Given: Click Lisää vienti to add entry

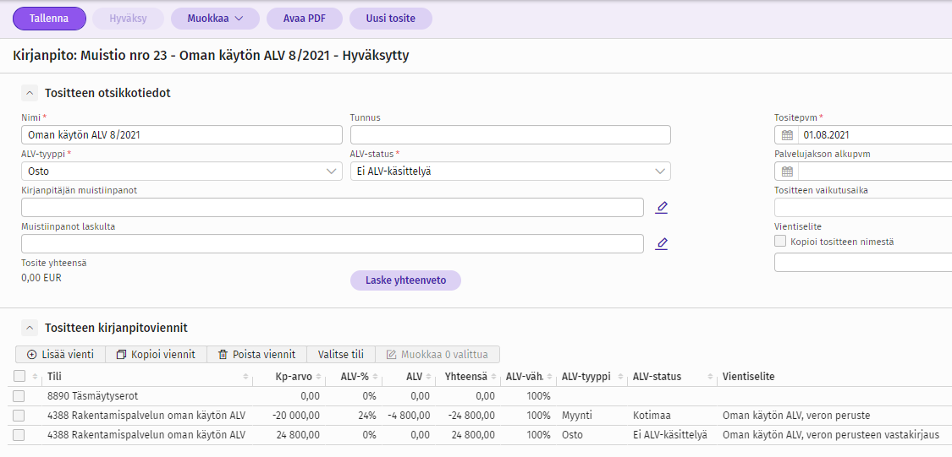Looking at the screenshot, I should pyautogui.click(x=60, y=355).
